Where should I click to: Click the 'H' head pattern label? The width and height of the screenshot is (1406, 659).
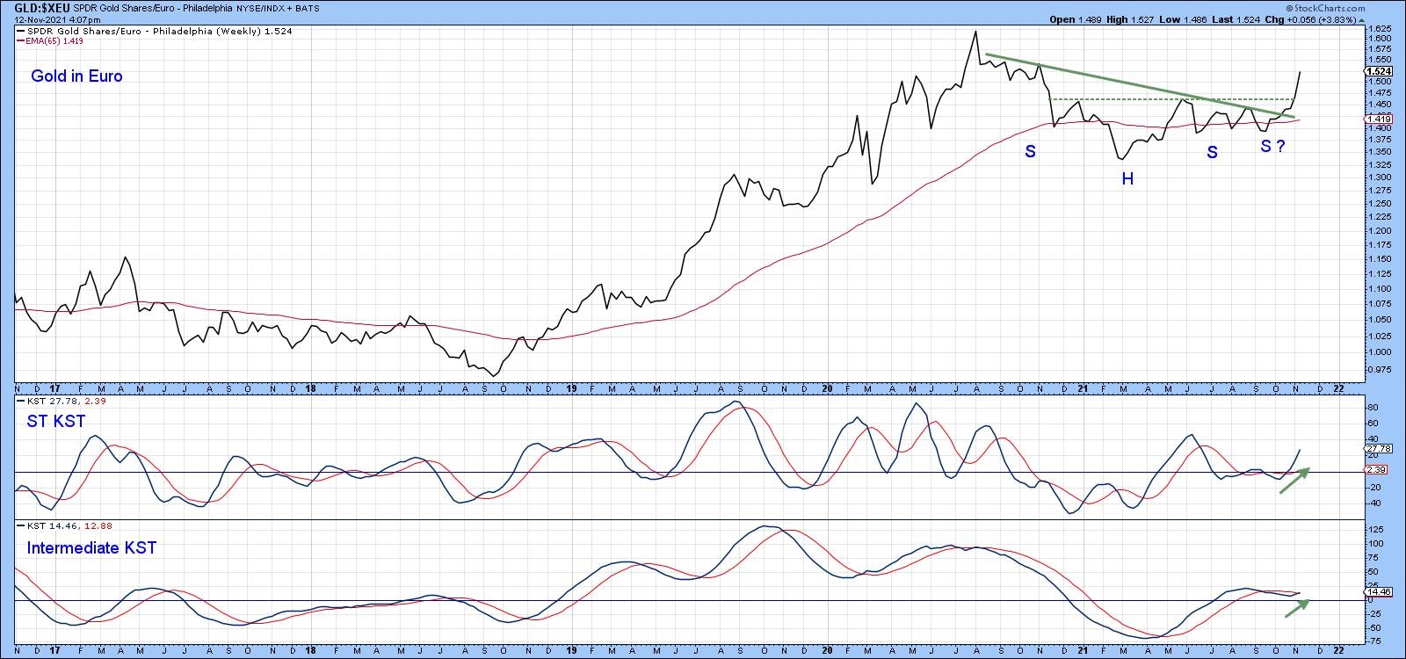1127,179
